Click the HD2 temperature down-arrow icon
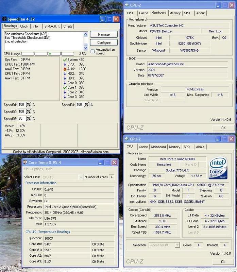Image resolution: width=237 pixels, height=272 pixels. (65, 73)
